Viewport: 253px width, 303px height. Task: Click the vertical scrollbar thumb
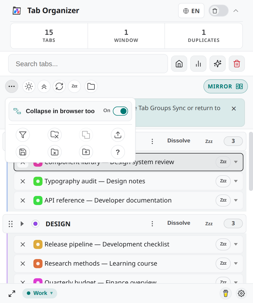251,161
